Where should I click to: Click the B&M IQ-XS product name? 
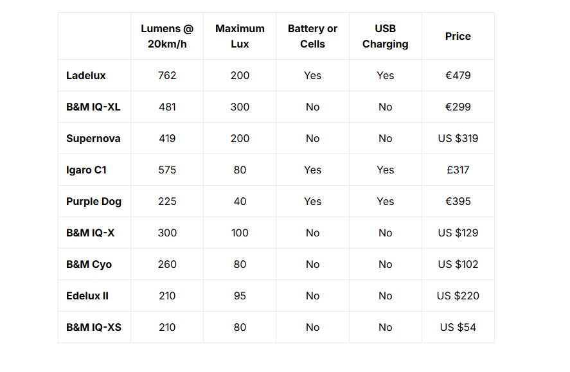(94, 327)
